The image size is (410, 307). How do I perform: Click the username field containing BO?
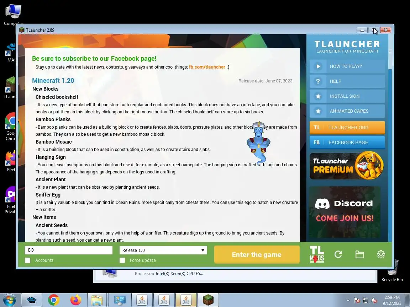pos(68,250)
